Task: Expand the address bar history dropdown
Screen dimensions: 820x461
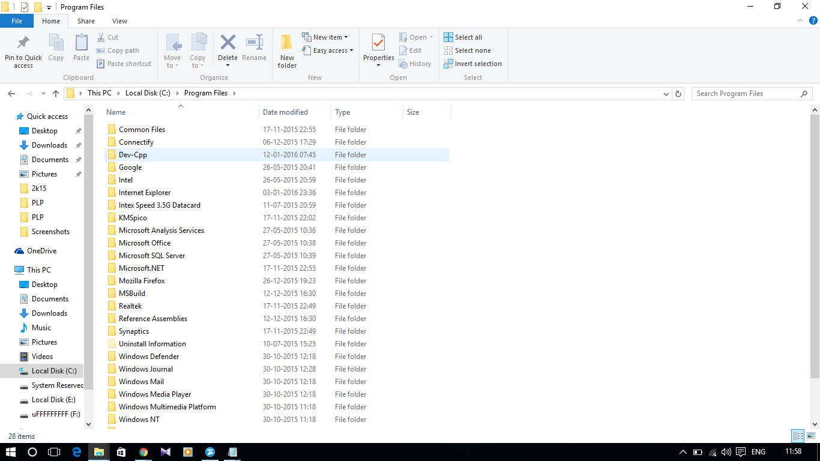Action: coord(666,94)
